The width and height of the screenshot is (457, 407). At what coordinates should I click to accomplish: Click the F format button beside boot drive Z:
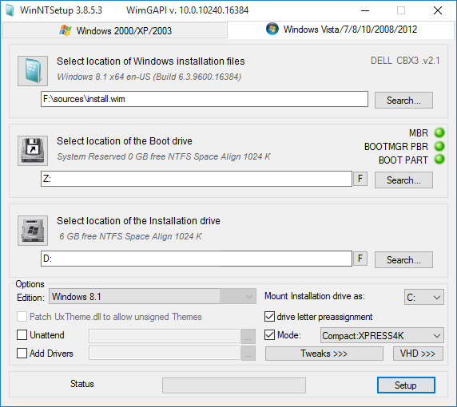(x=360, y=179)
